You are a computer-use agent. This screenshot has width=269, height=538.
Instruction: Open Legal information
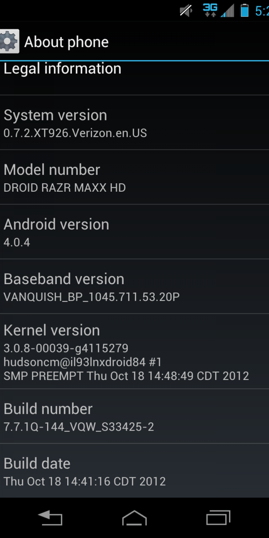tap(134, 78)
